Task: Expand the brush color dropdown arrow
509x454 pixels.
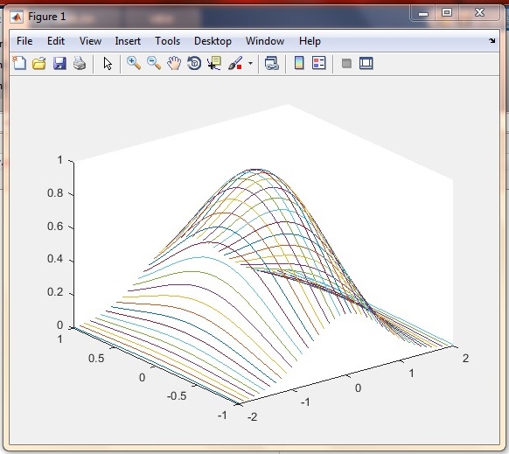Action: click(250, 63)
